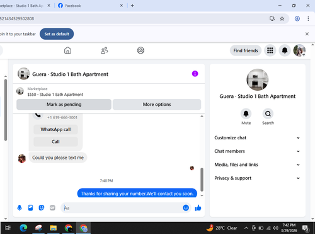Open Facebook notifications bell
The image size is (315, 234).
285,50
